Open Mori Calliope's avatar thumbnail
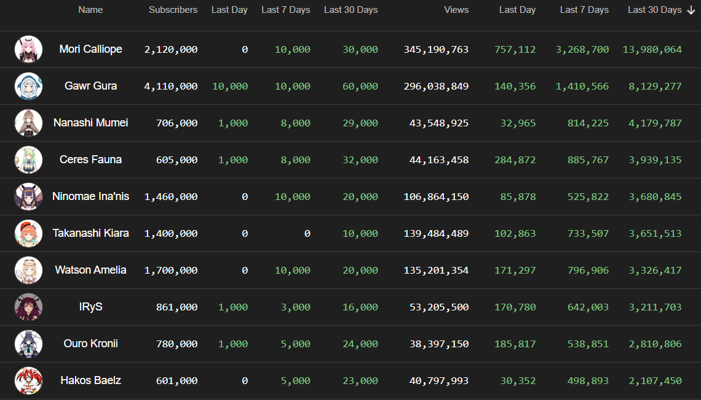Viewport: 701px width, 400px height. (x=29, y=50)
